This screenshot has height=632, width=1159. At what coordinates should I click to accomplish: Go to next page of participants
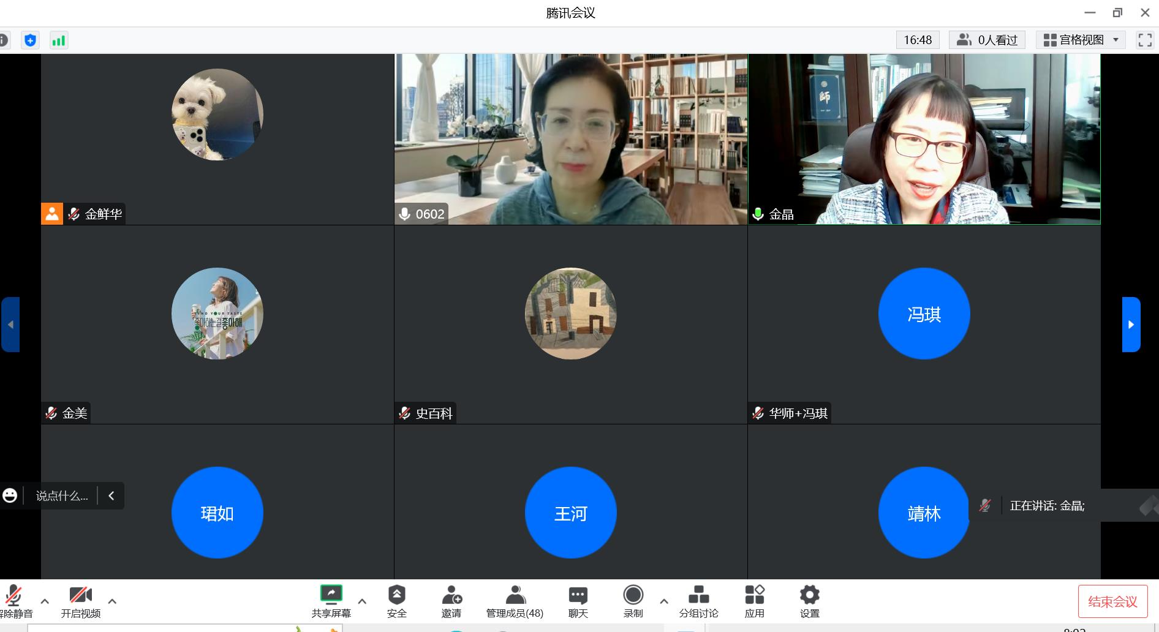[1131, 325]
